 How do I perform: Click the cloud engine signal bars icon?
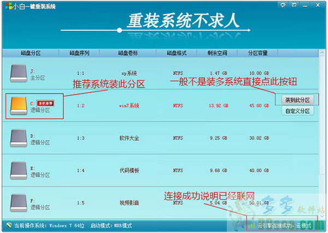pyautogui.click(x=251, y=226)
